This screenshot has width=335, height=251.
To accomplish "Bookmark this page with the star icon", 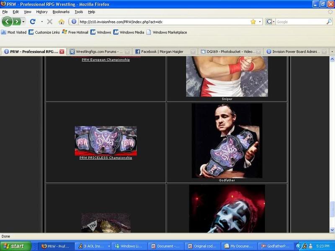I will click(253, 21).
